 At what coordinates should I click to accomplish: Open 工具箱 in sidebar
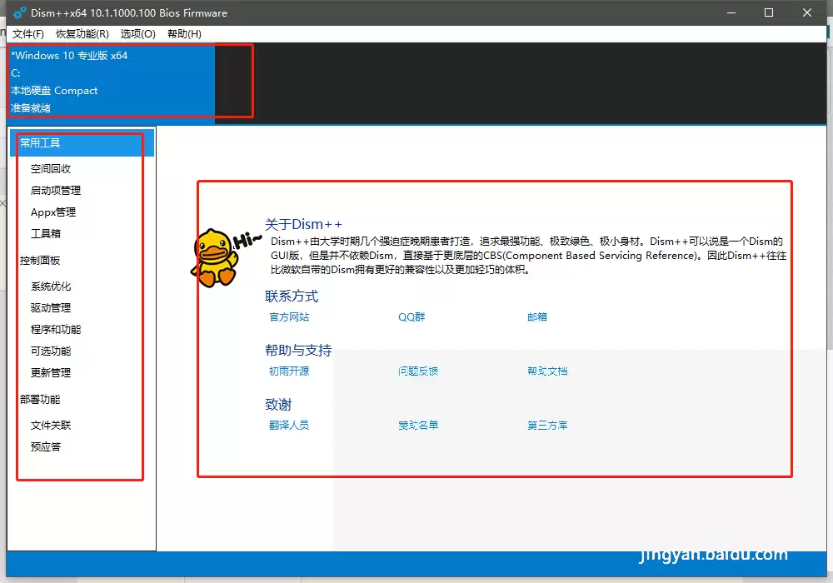tap(46, 234)
